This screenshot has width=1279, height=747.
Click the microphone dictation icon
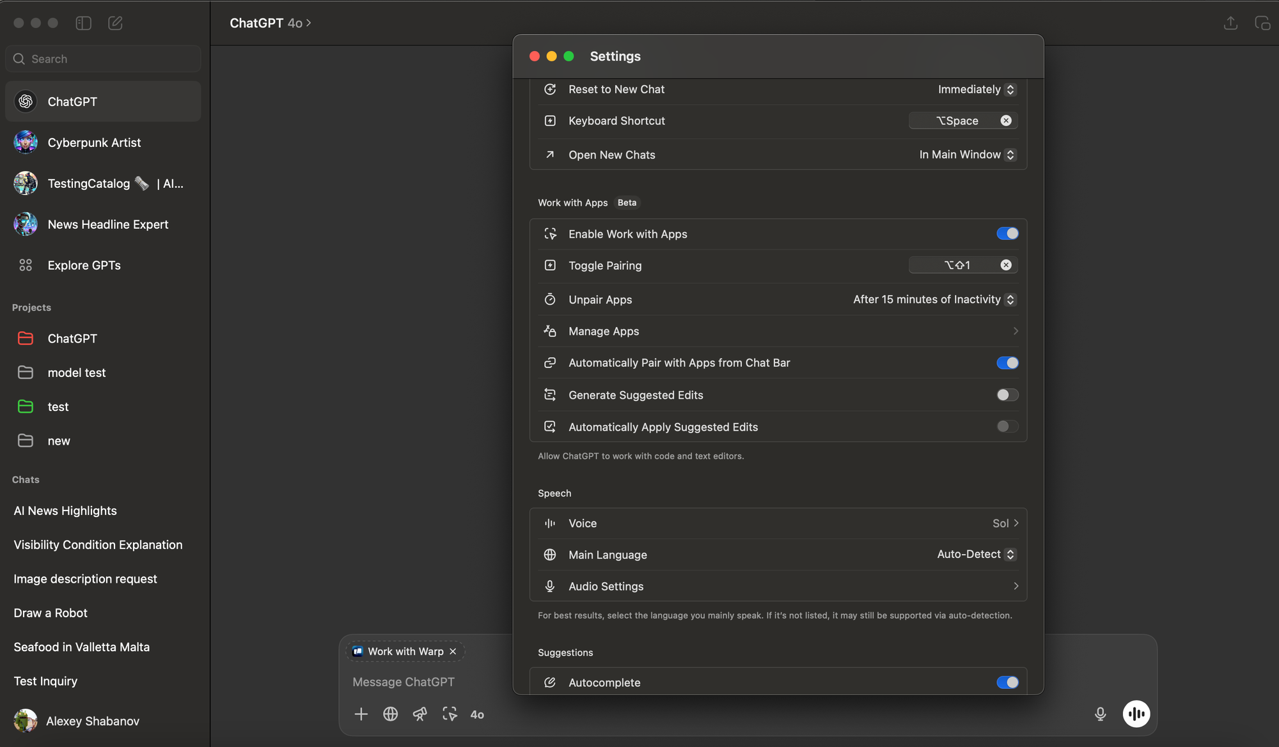(1100, 714)
